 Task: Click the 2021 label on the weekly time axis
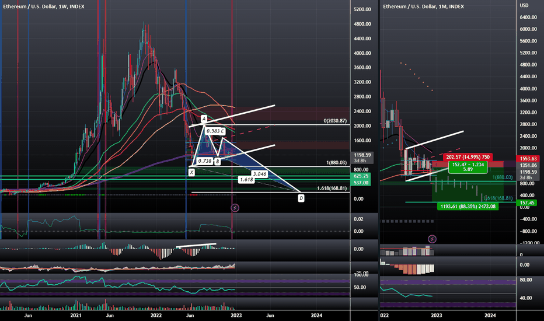point(76,315)
